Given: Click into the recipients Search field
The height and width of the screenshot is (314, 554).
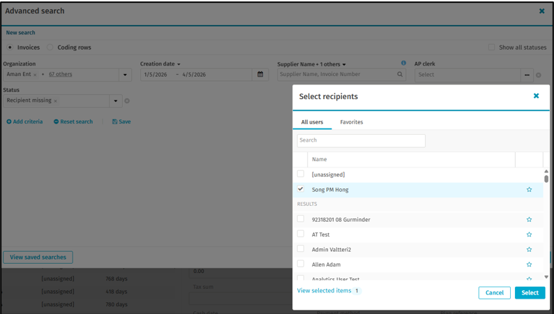Looking at the screenshot, I should click(361, 140).
